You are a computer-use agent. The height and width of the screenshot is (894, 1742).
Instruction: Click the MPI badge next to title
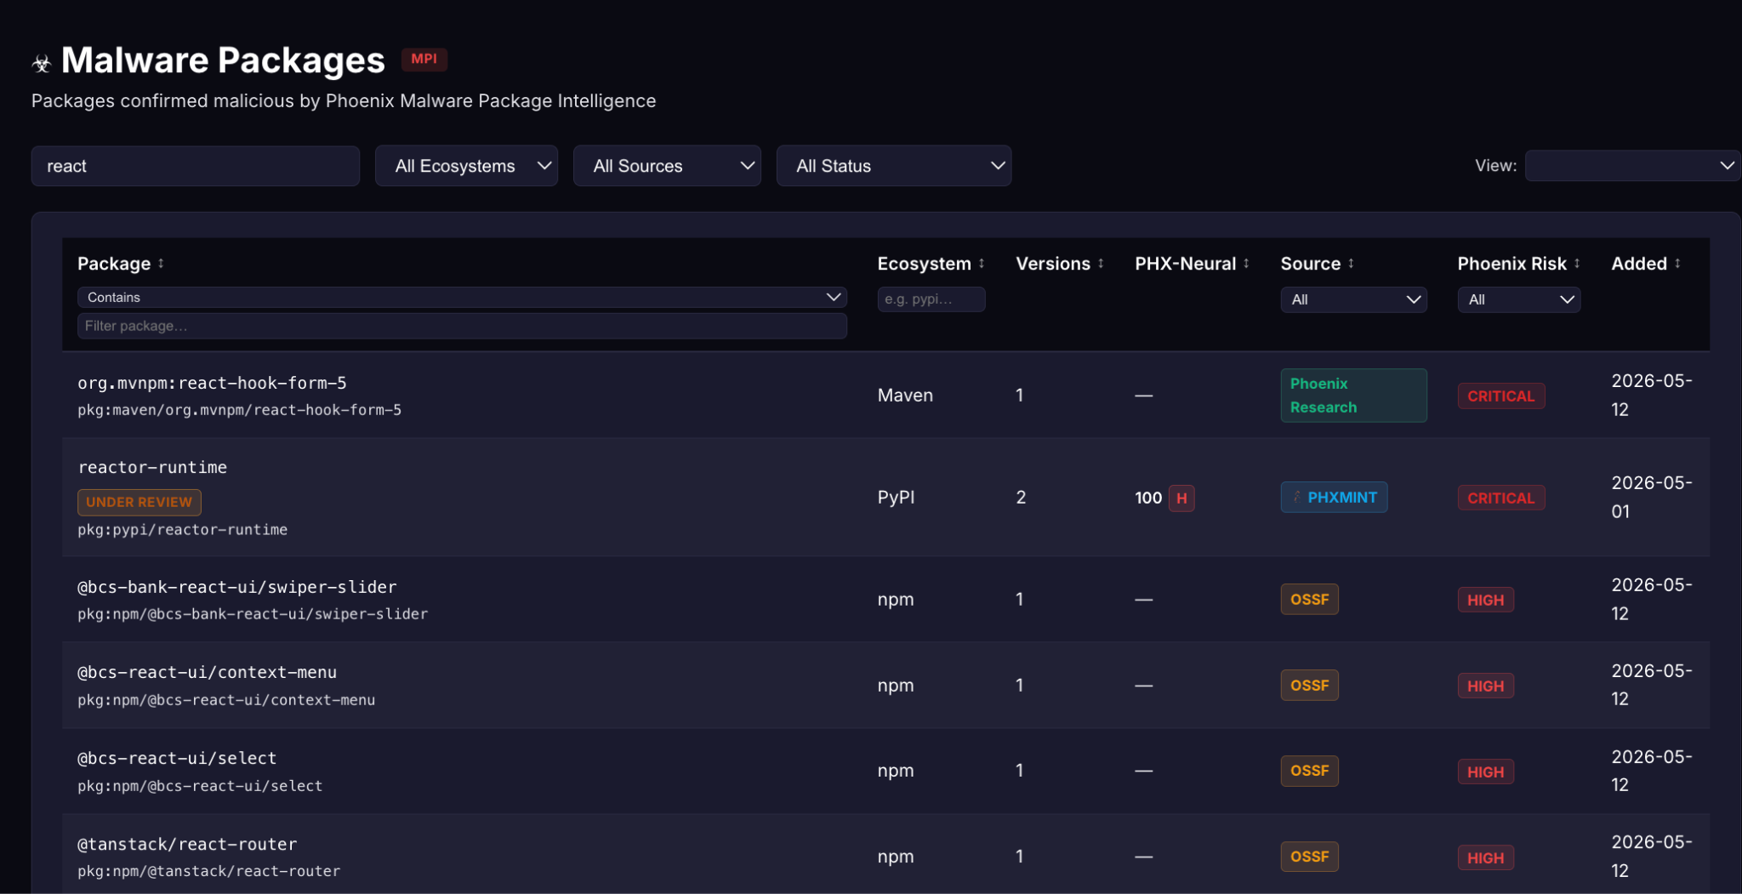(424, 59)
